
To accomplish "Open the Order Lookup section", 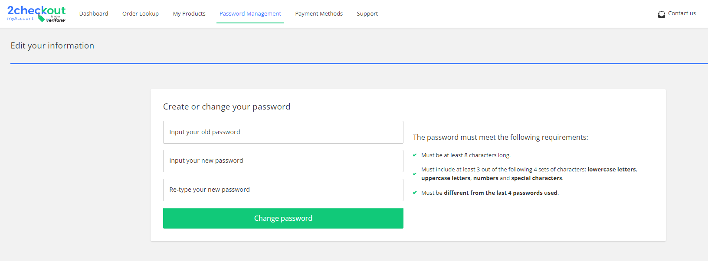I will click(x=140, y=13).
